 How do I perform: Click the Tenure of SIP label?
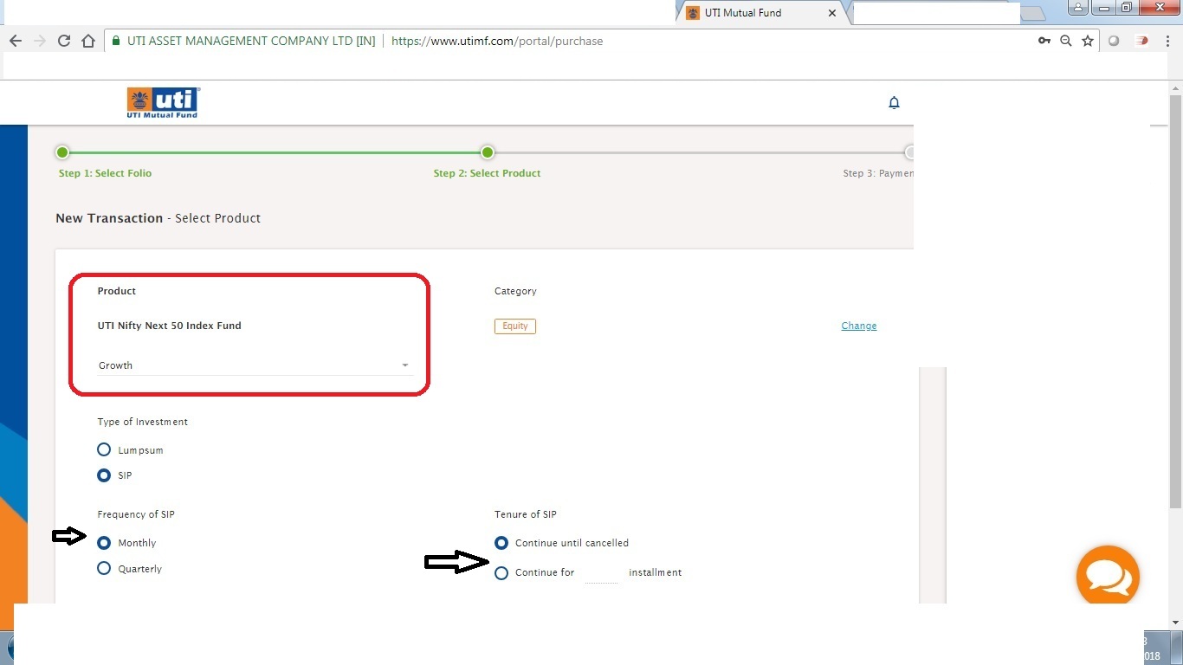[526, 514]
